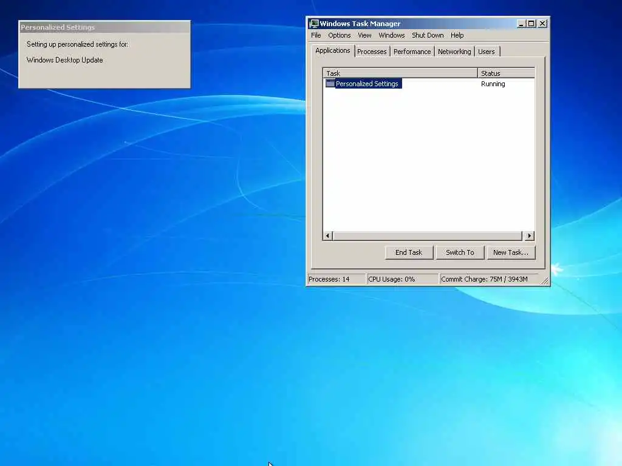Click the End Task button

[x=409, y=252]
